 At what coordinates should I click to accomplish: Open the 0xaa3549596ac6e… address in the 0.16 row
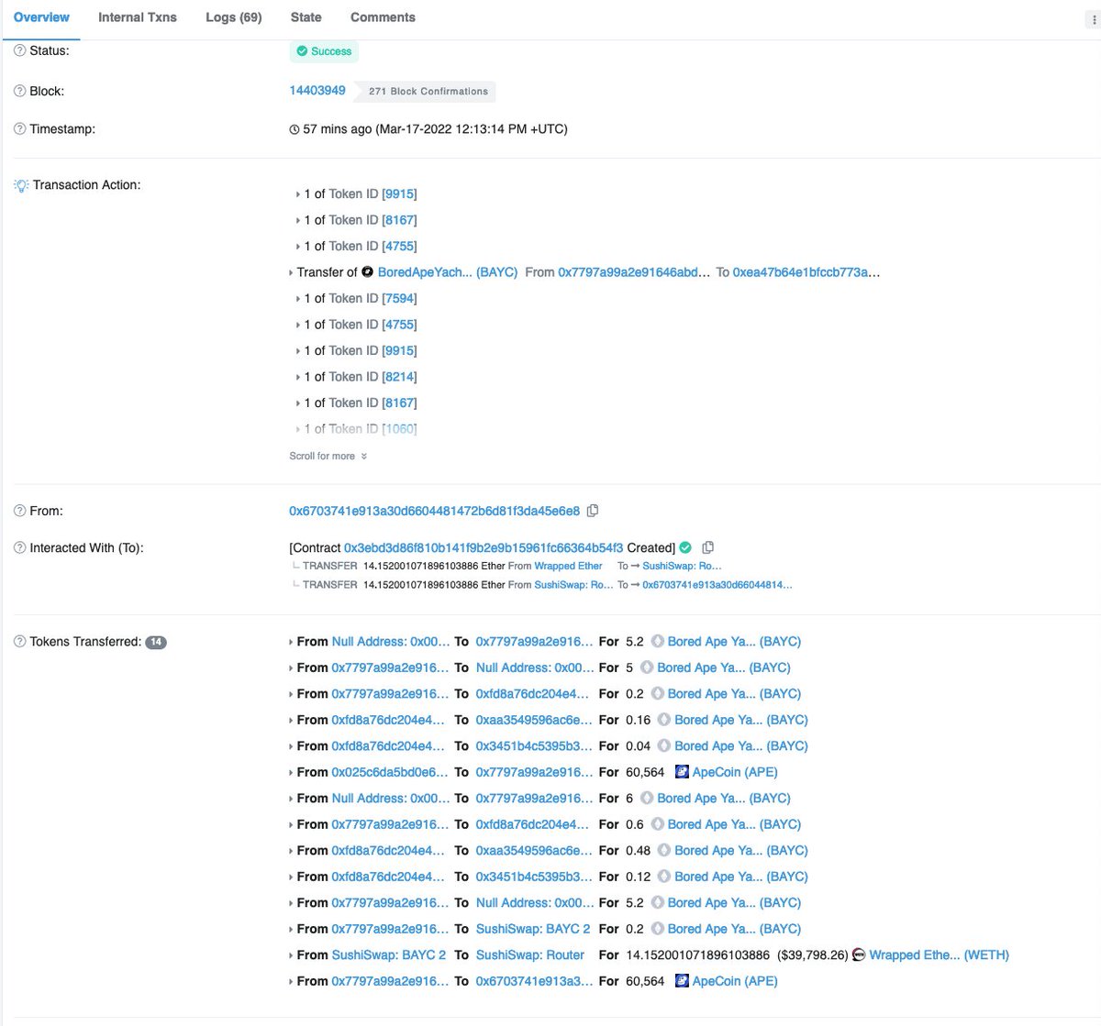click(x=535, y=721)
